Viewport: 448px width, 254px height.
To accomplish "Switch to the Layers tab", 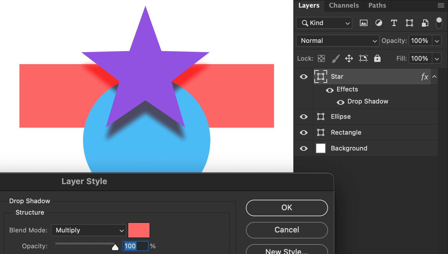I will (x=309, y=5).
